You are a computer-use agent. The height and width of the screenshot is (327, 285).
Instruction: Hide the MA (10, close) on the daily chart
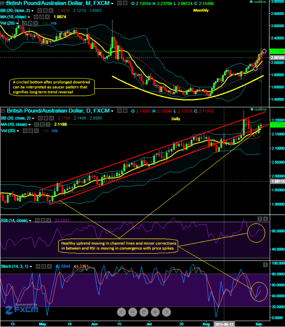tap(37, 125)
